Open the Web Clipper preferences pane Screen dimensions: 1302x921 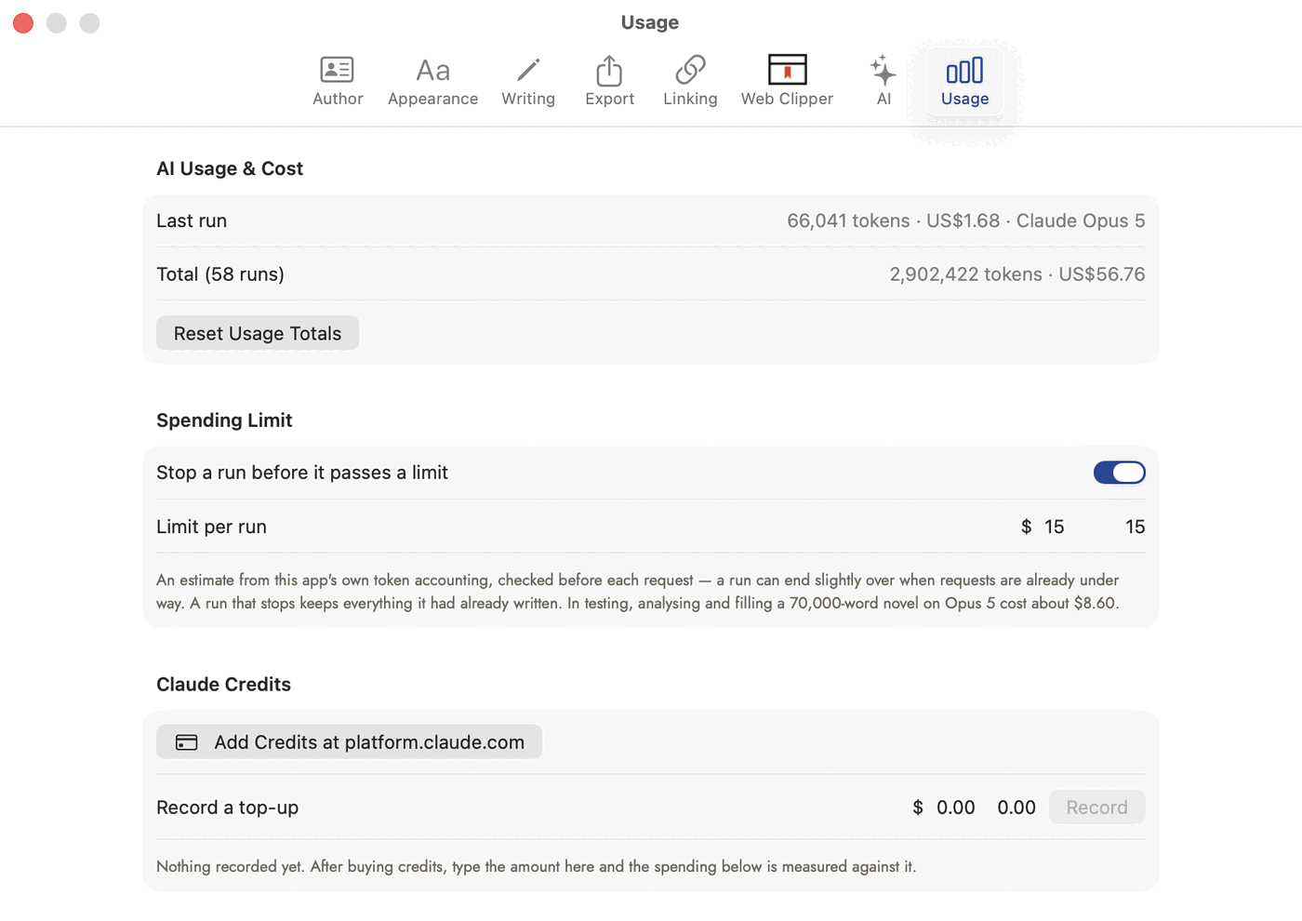787,82
